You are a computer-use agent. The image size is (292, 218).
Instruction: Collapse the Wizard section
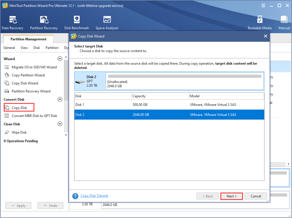[x=60, y=59]
